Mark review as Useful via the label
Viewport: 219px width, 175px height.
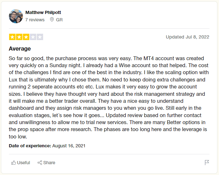tap(24, 163)
